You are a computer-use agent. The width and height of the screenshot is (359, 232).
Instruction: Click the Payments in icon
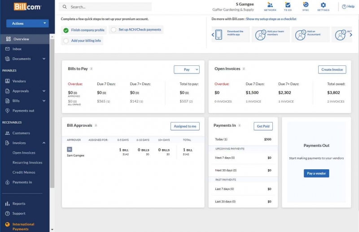click(x=8, y=182)
